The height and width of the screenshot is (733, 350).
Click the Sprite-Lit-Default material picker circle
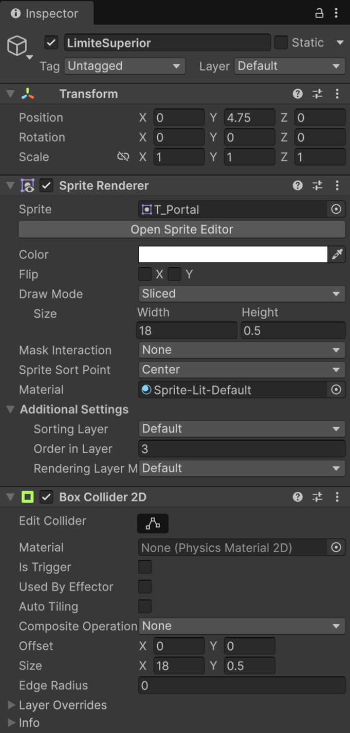pyautogui.click(x=336, y=390)
